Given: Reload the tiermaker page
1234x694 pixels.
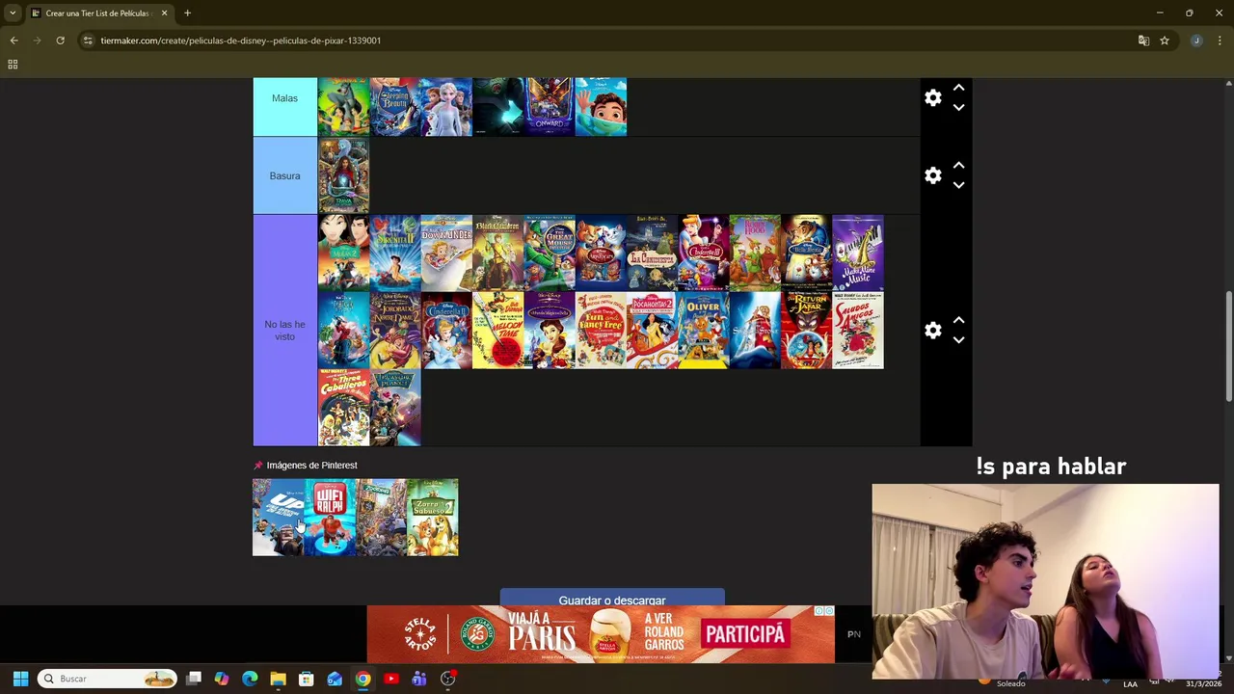Looking at the screenshot, I should click(60, 40).
